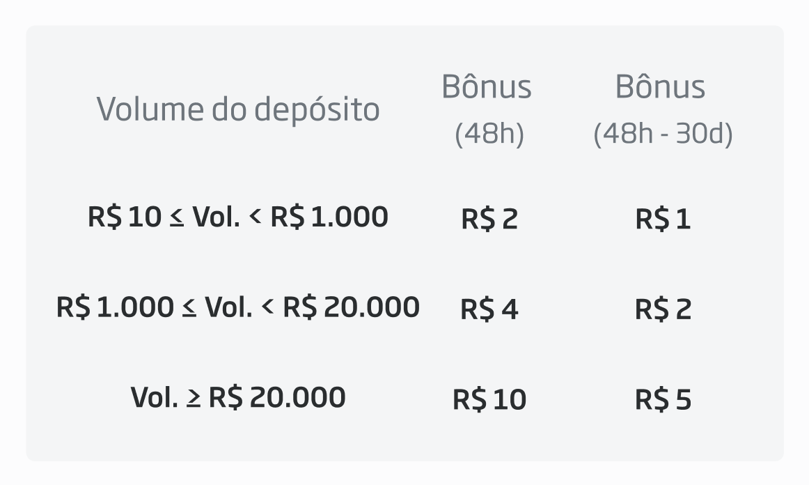Viewport: 809px width, 485px height.
Task: Select the "R$ 1.000 ≤ Vol. < R$ 20.000" tier label
Action: click(x=237, y=307)
